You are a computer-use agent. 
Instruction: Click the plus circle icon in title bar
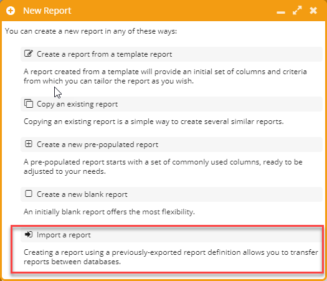(11, 11)
